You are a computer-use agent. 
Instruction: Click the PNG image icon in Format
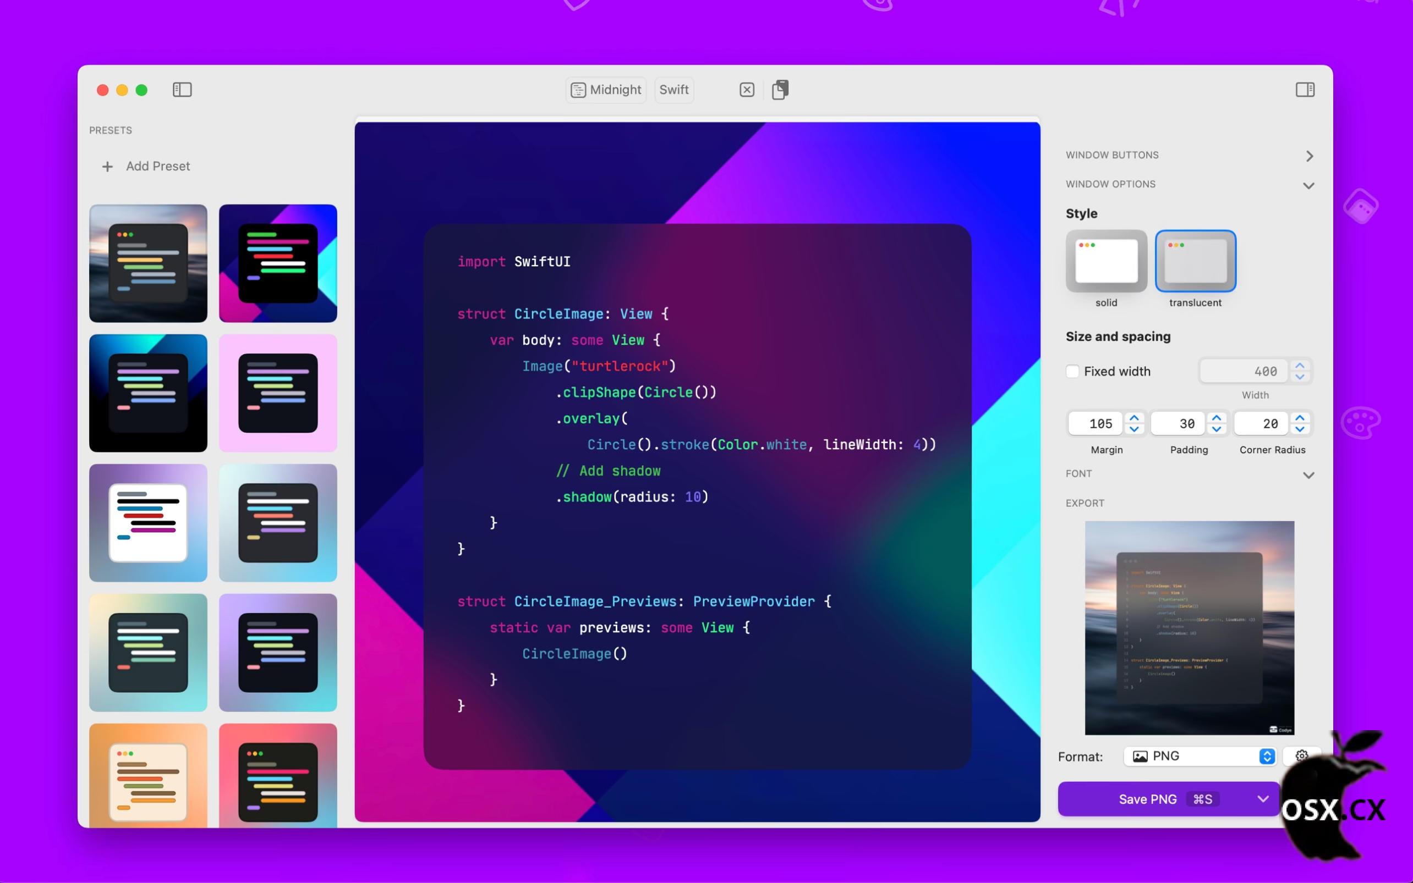coord(1140,757)
